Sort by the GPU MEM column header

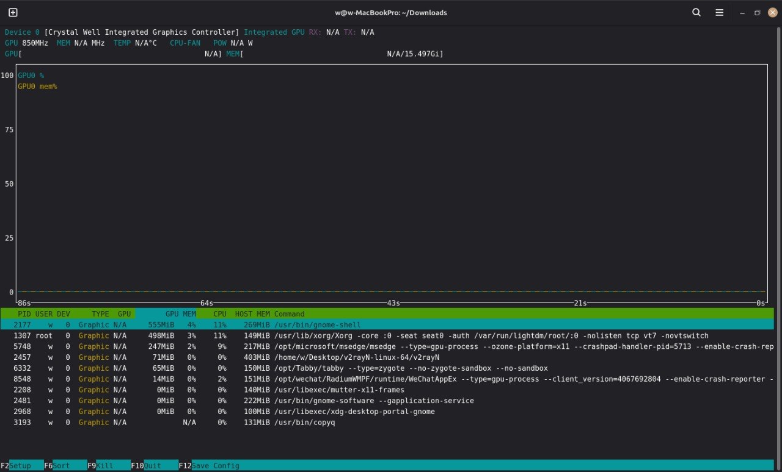point(180,314)
